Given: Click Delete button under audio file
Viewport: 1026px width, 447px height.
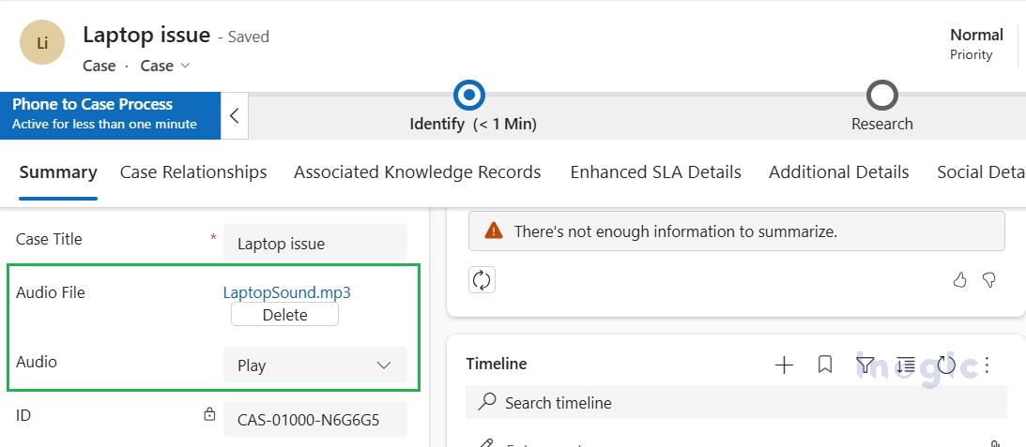Looking at the screenshot, I should (284, 315).
